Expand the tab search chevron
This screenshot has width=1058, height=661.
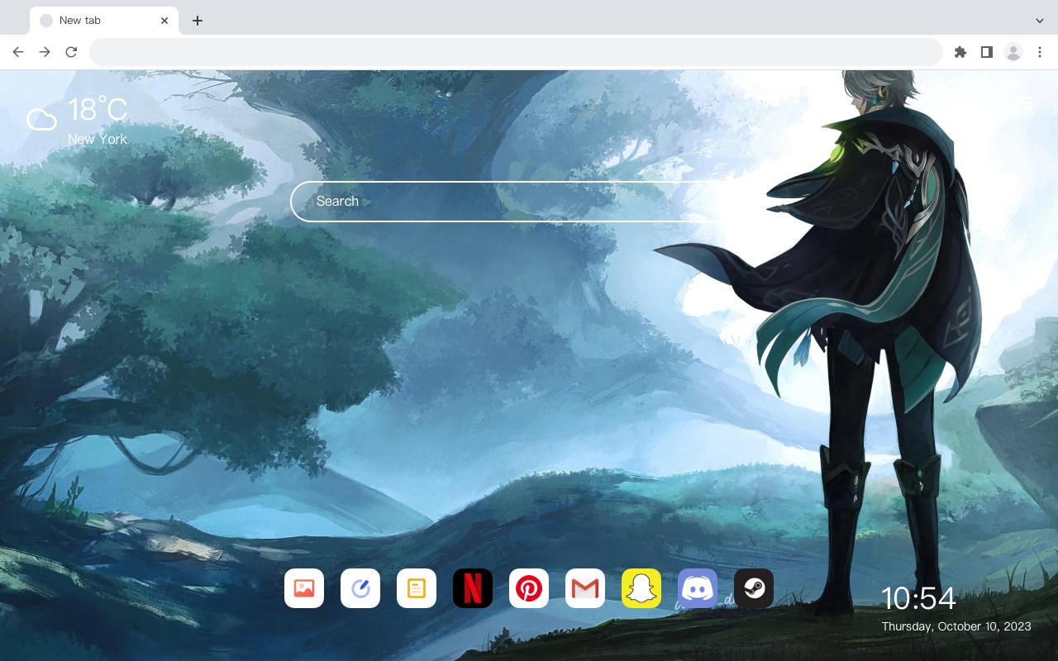coord(1039,21)
